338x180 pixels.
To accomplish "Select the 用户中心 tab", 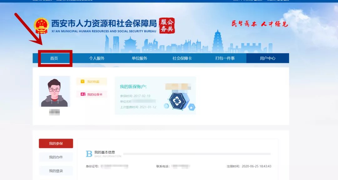I will (x=268, y=58).
